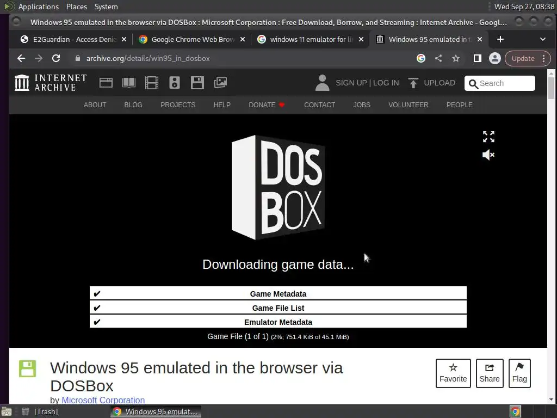Screen dimensions: 557x418
Task: Open the Images media icon
Action: 220,83
